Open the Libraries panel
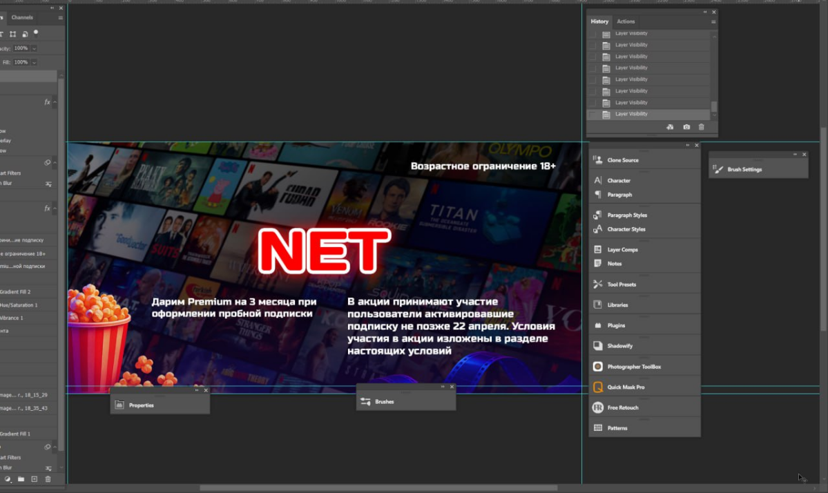 coord(644,304)
